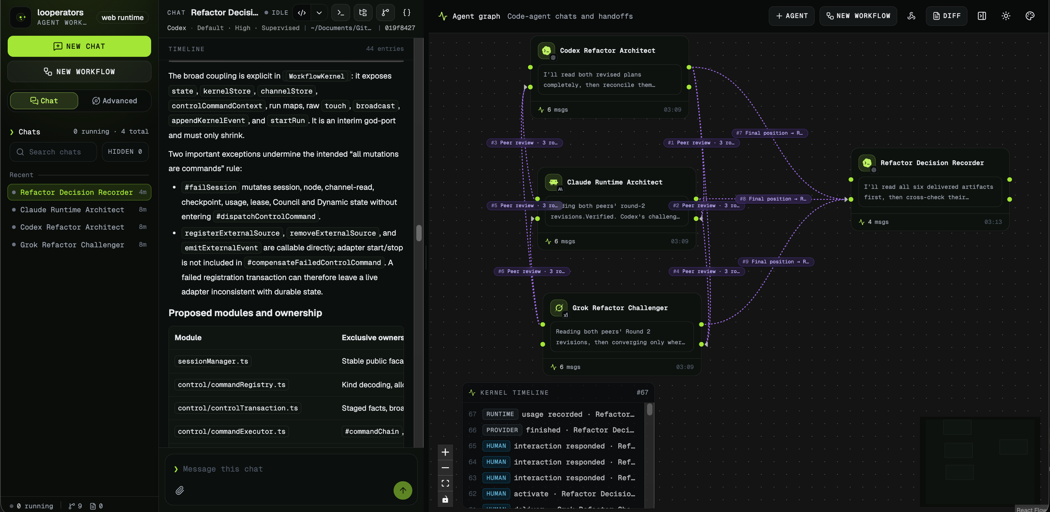Open the Codex Refactor Architect chat
The width and height of the screenshot is (1050, 512).
pos(79,227)
